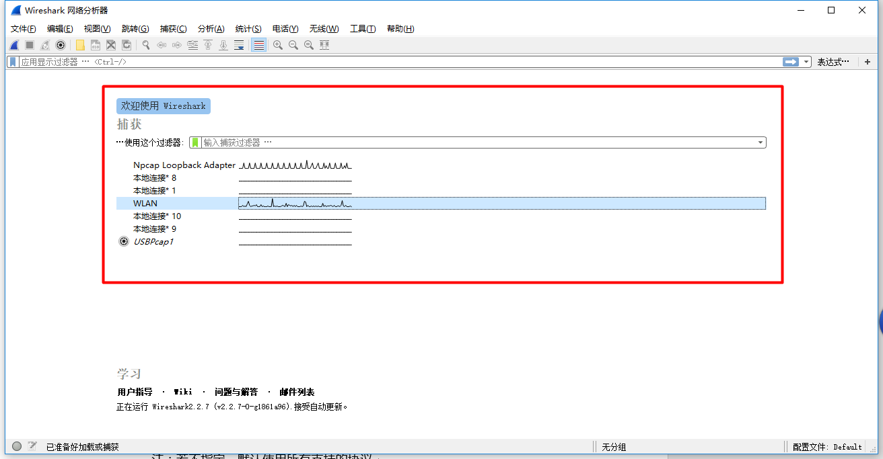Open display filter history dropdown arrow
This screenshot has height=459, width=883.
pyautogui.click(x=806, y=62)
